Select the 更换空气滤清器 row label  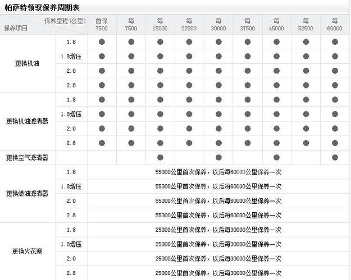28,157
